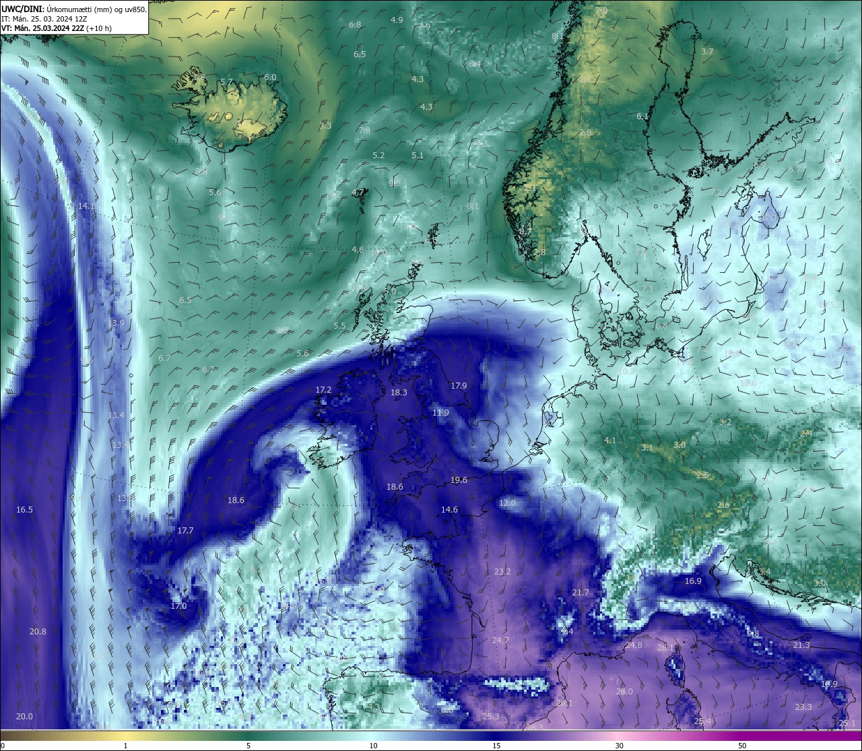Click the 23.2 value over France
862x751 pixels.
(x=502, y=572)
